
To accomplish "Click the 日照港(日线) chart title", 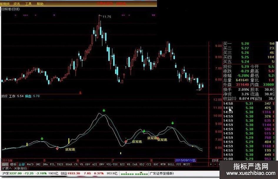I will [x=11, y=9].
